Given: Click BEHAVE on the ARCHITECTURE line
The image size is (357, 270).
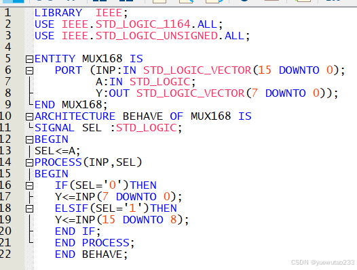Looking at the screenshot, I should [x=143, y=116].
